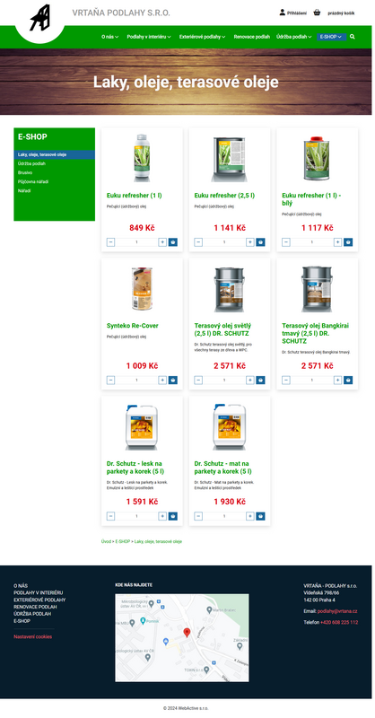
Task: Select Brusivo in the E-SHOP sidebar
Action: 25,172
